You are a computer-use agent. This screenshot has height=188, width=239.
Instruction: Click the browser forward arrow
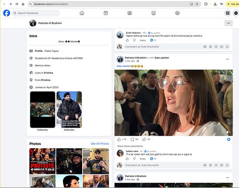point(11,4)
